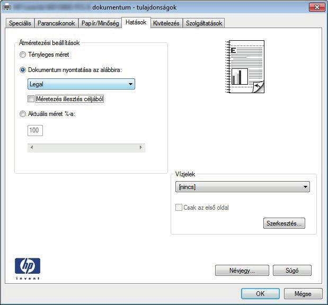Select the Hatások tab
This screenshot has height=305, width=328.
[x=136, y=22]
